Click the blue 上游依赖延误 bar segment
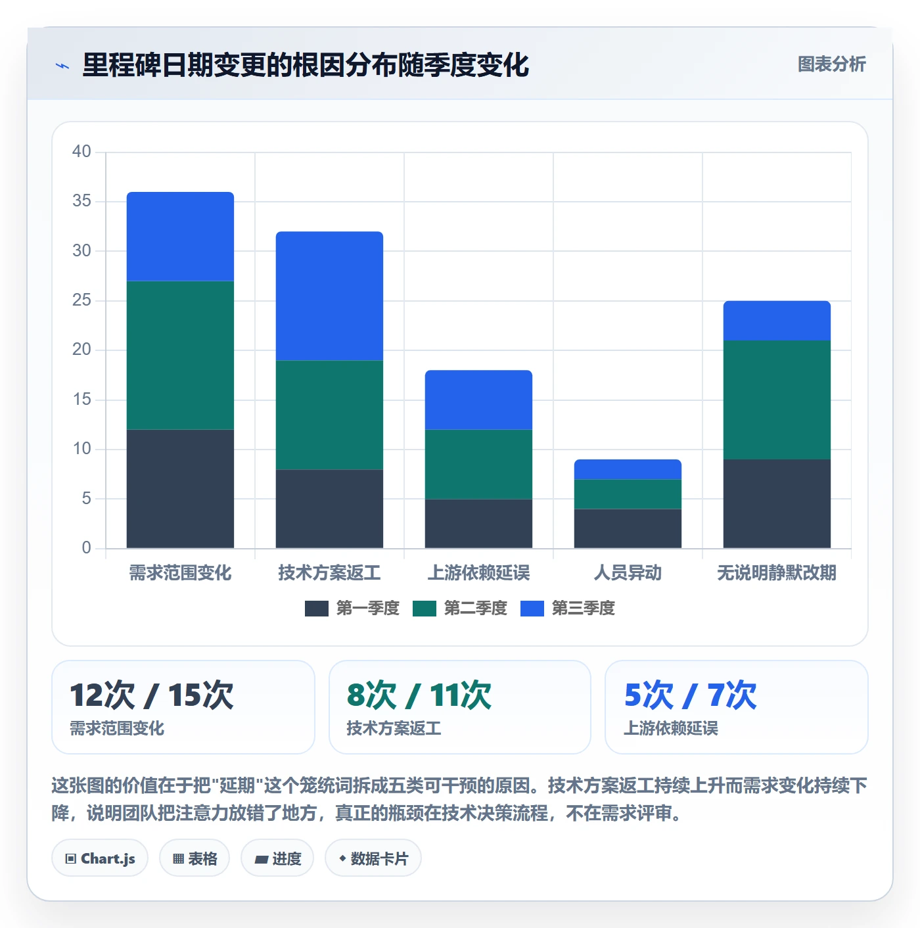The image size is (920, 928). point(478,400)
